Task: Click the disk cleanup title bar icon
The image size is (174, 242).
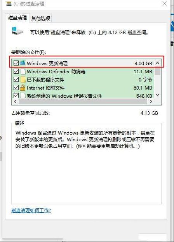Action: coord(9,3)
